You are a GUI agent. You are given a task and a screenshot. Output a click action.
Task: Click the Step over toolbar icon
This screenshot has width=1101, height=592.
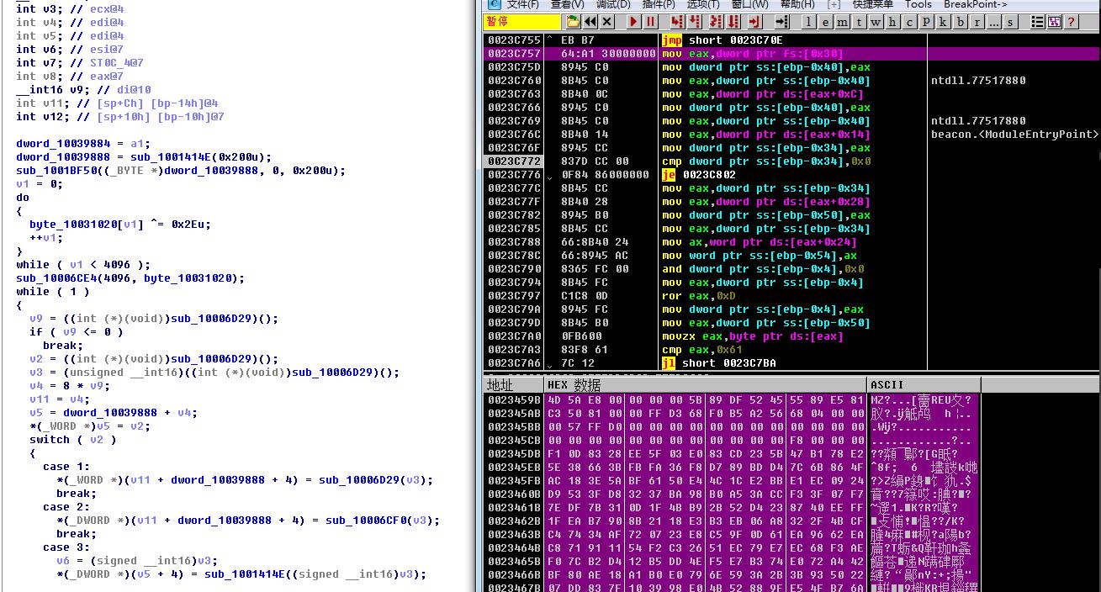point(694,22)
